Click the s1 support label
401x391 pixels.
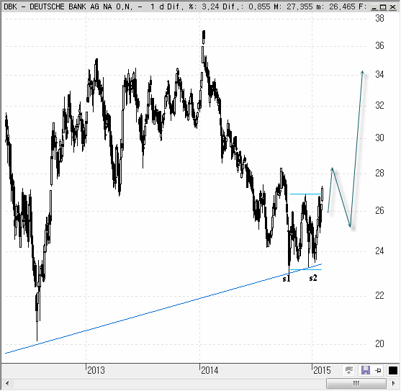click(287, 279)
